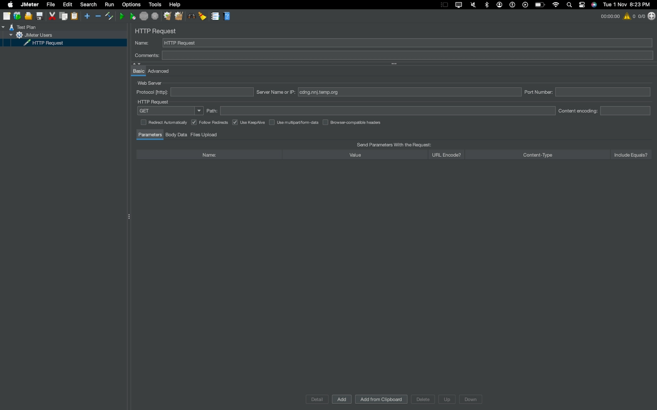Image resolution: width=657 pixels, height=410 pixels.
Task: Click the Shutdown icon with the X
Action: pos(155,16)
